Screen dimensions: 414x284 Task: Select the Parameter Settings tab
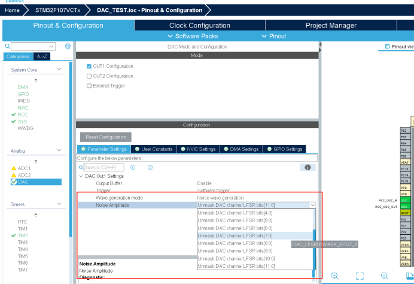pos(104,149)
